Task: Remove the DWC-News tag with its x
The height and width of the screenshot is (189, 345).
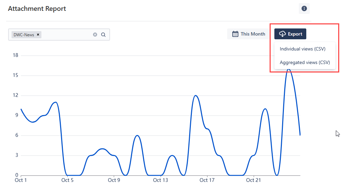Action: coord(38,35)
